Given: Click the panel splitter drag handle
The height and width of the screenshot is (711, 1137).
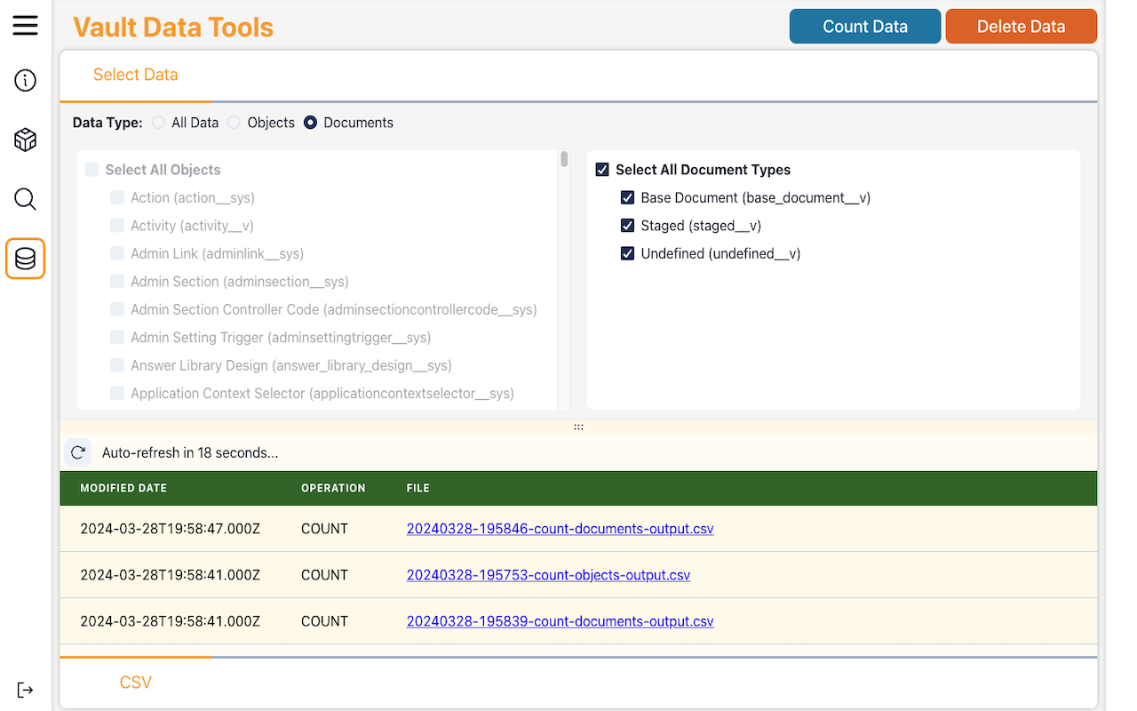Looking at the screenshot, I should click(x=578, y=427).
